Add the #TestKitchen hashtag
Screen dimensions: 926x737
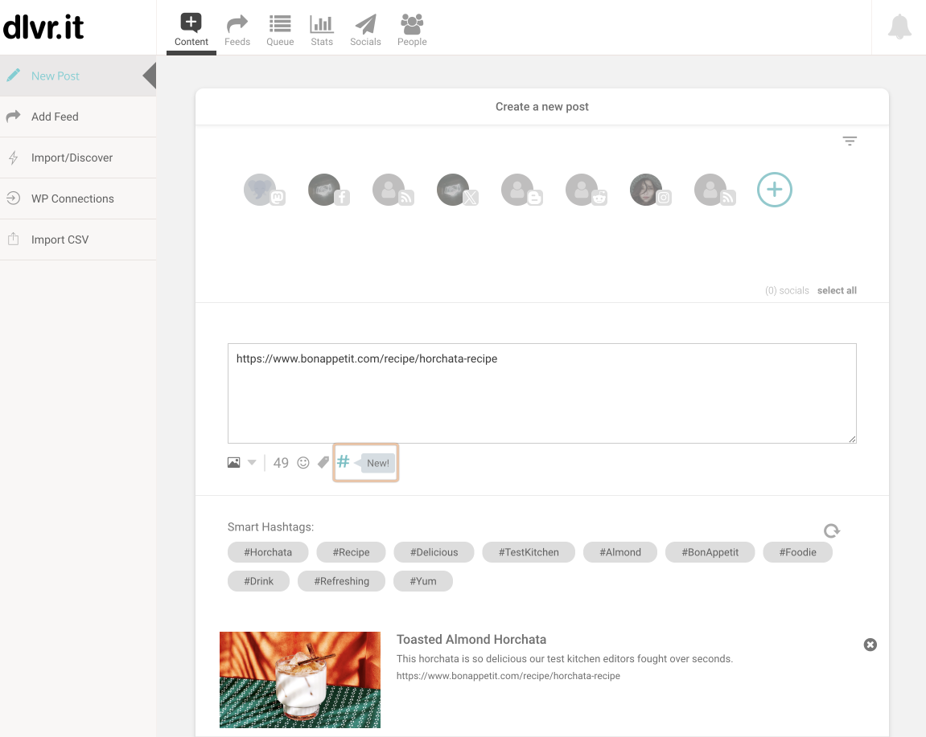coord(529,552)
